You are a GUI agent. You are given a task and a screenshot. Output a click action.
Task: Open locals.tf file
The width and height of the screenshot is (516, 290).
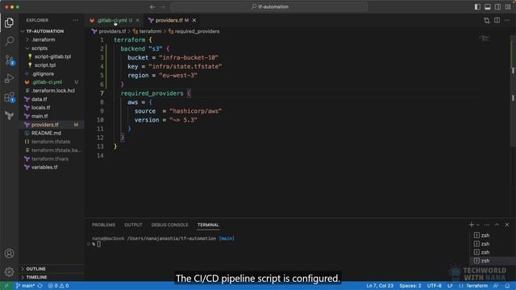click(40, 107)
